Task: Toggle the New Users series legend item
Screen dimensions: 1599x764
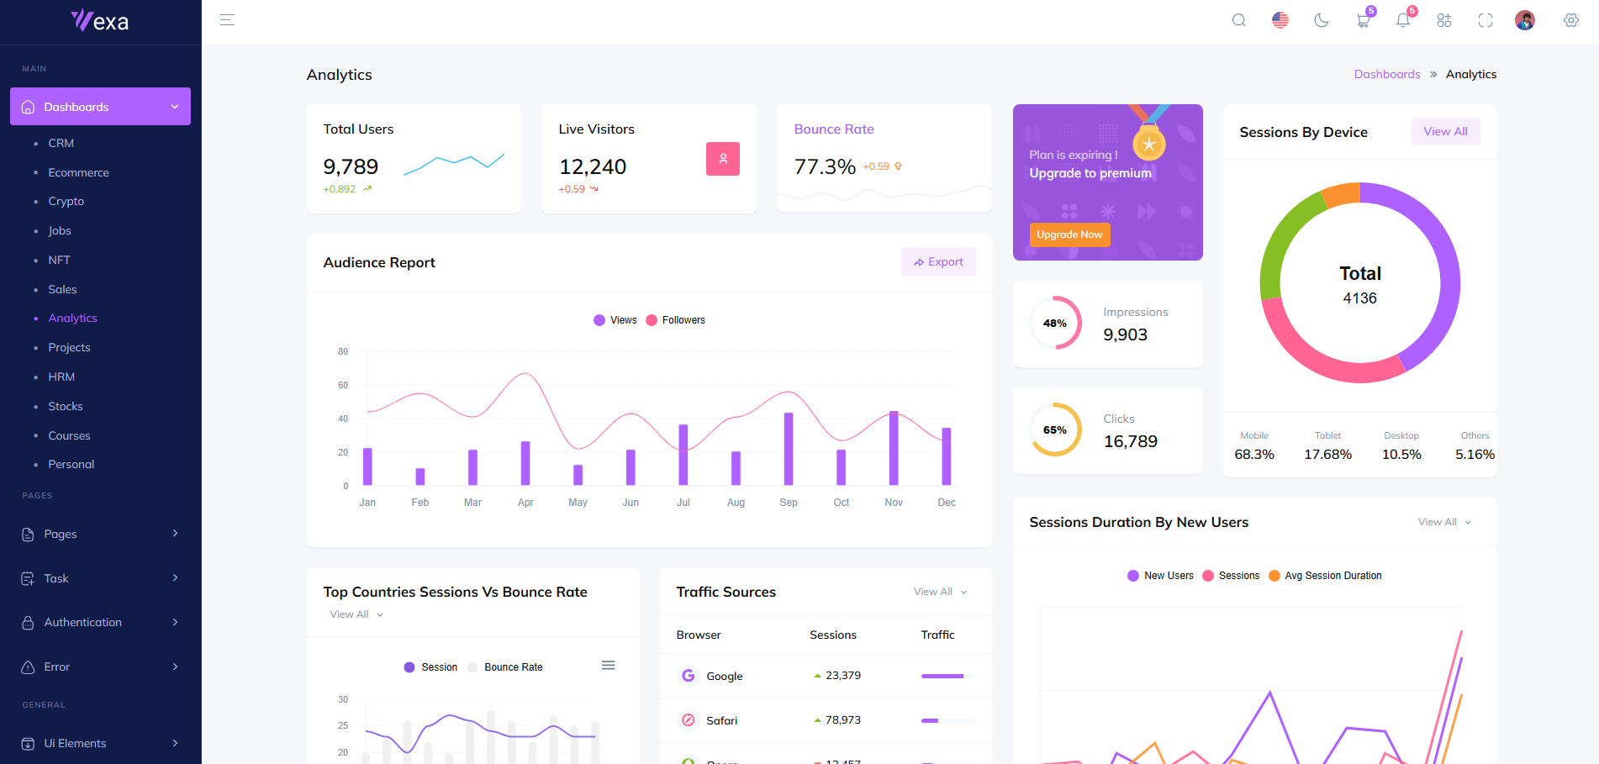Action: click(x=1160, y=576)
